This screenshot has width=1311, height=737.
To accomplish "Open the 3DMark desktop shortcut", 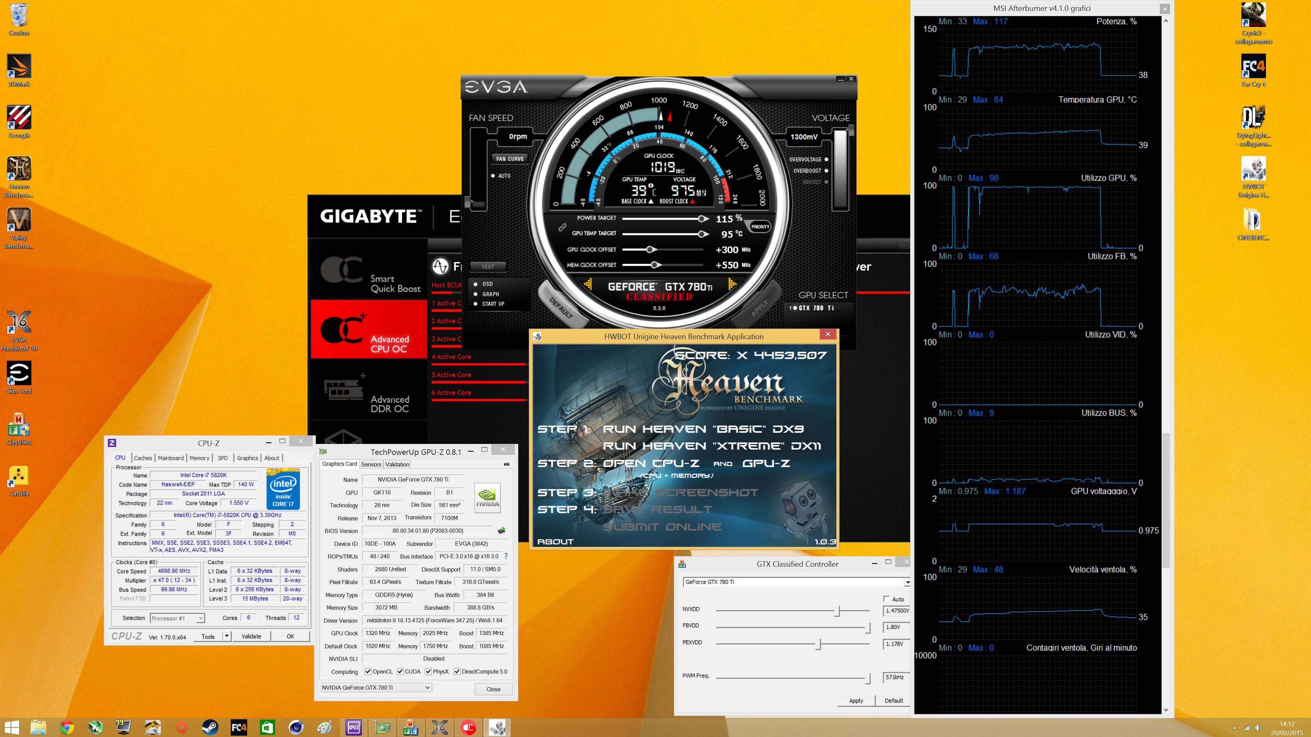I will click(19, 70).
